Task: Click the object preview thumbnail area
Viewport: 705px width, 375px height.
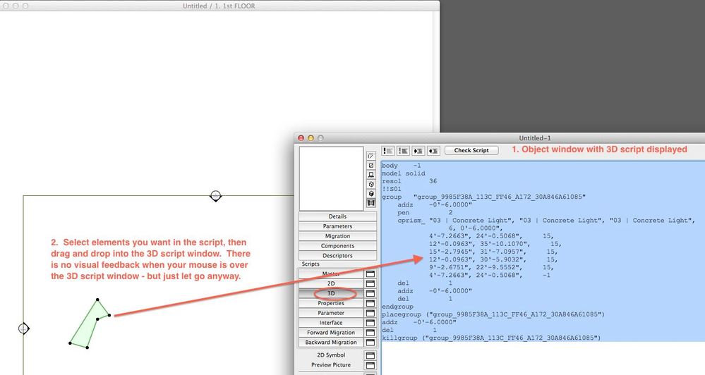Action: pyautogui.click(x=332, y=178)
